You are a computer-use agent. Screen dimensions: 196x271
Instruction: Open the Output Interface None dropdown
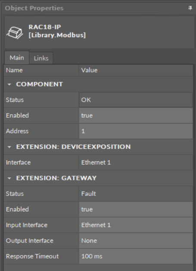[136, 241]
